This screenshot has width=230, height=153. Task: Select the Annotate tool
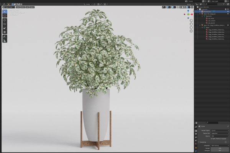(x=5, y=37)
